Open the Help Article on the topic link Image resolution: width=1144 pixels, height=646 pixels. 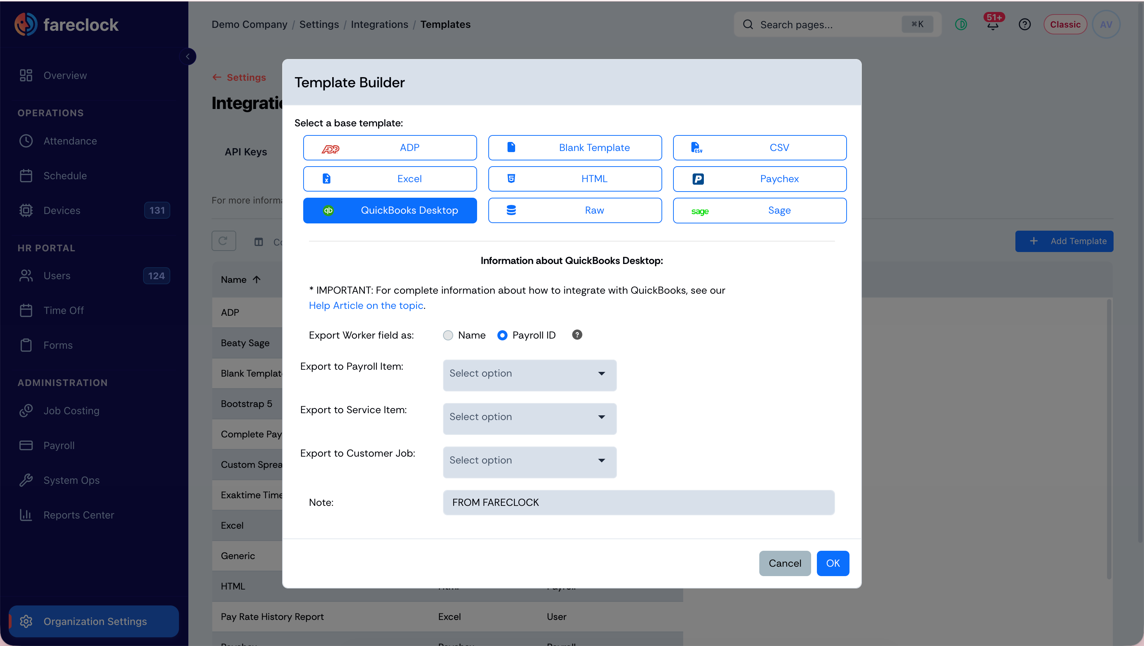[366, 306]
